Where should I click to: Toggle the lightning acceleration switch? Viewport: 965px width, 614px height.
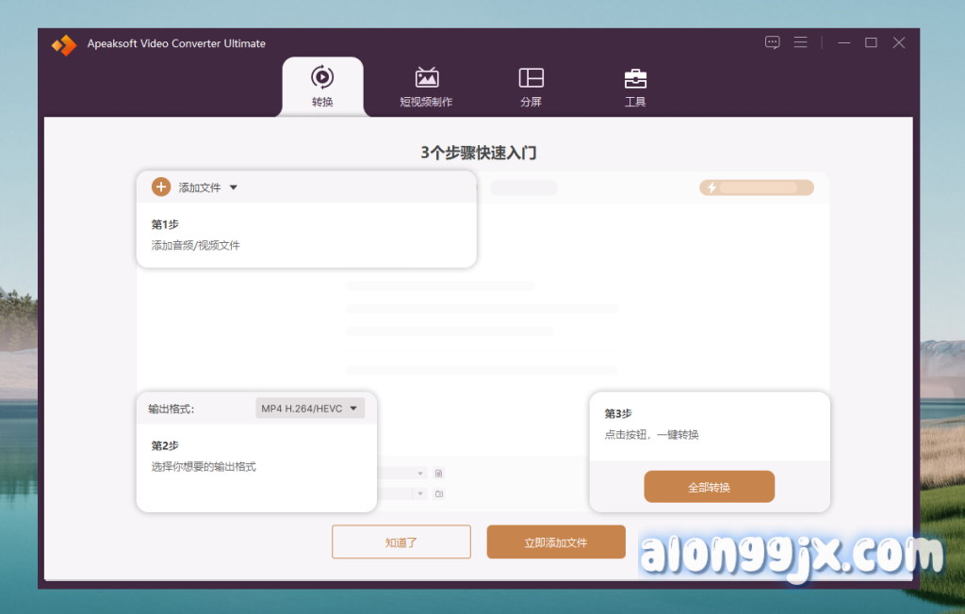pyautogui.click(x=756, y=187)
